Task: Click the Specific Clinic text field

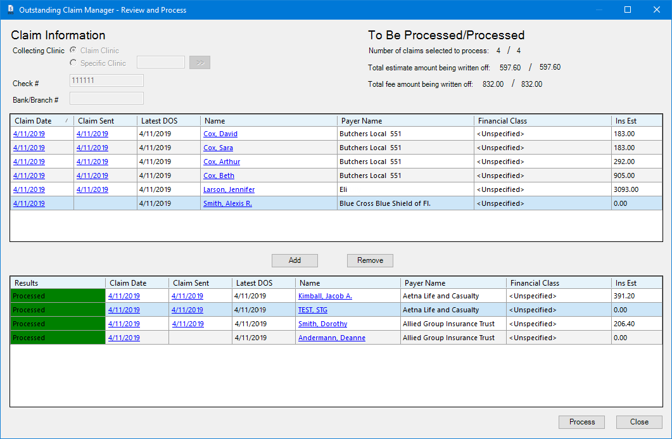Action: 161,63
